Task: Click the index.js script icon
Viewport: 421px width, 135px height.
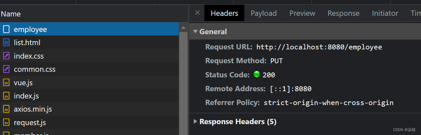Action: pos(6,96)
